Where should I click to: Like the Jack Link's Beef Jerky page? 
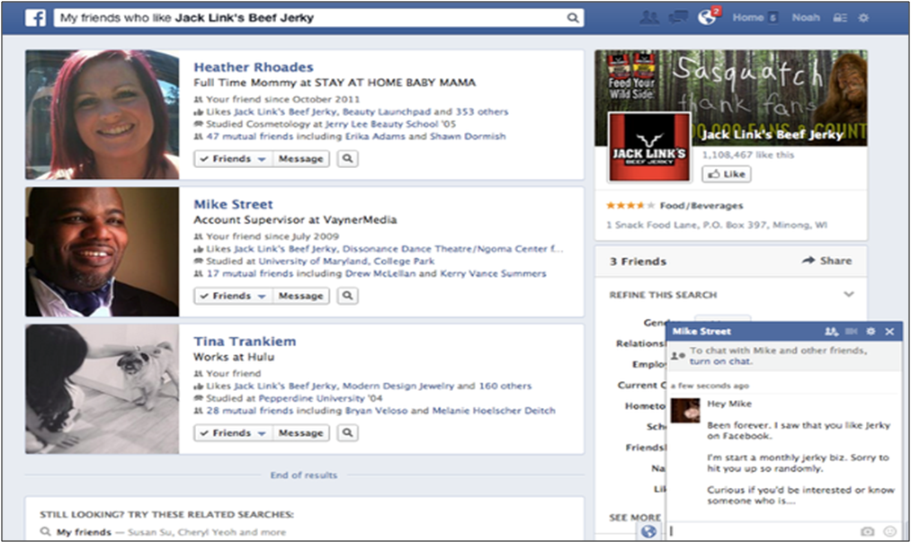point(725,174)
